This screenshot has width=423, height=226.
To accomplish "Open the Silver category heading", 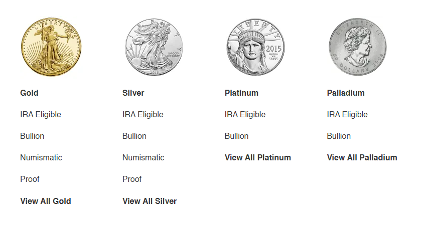I will [x=133, y=93].
